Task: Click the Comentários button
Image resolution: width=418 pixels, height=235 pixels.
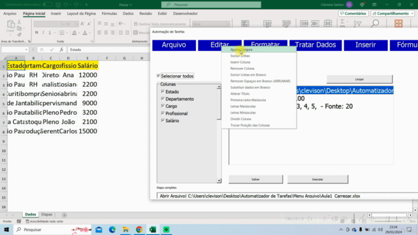Action: pos(353,13)
